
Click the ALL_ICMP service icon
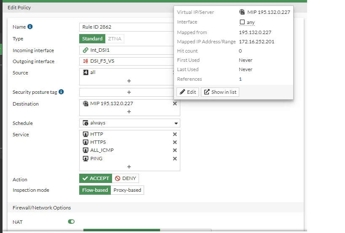coord(86,150)
